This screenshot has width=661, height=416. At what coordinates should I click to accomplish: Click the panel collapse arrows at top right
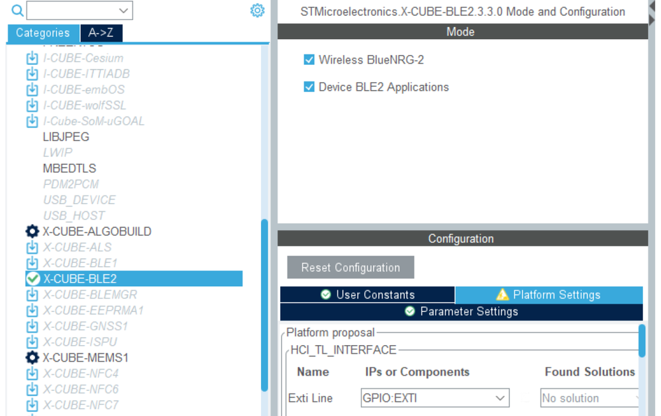(x=652, y=14)
